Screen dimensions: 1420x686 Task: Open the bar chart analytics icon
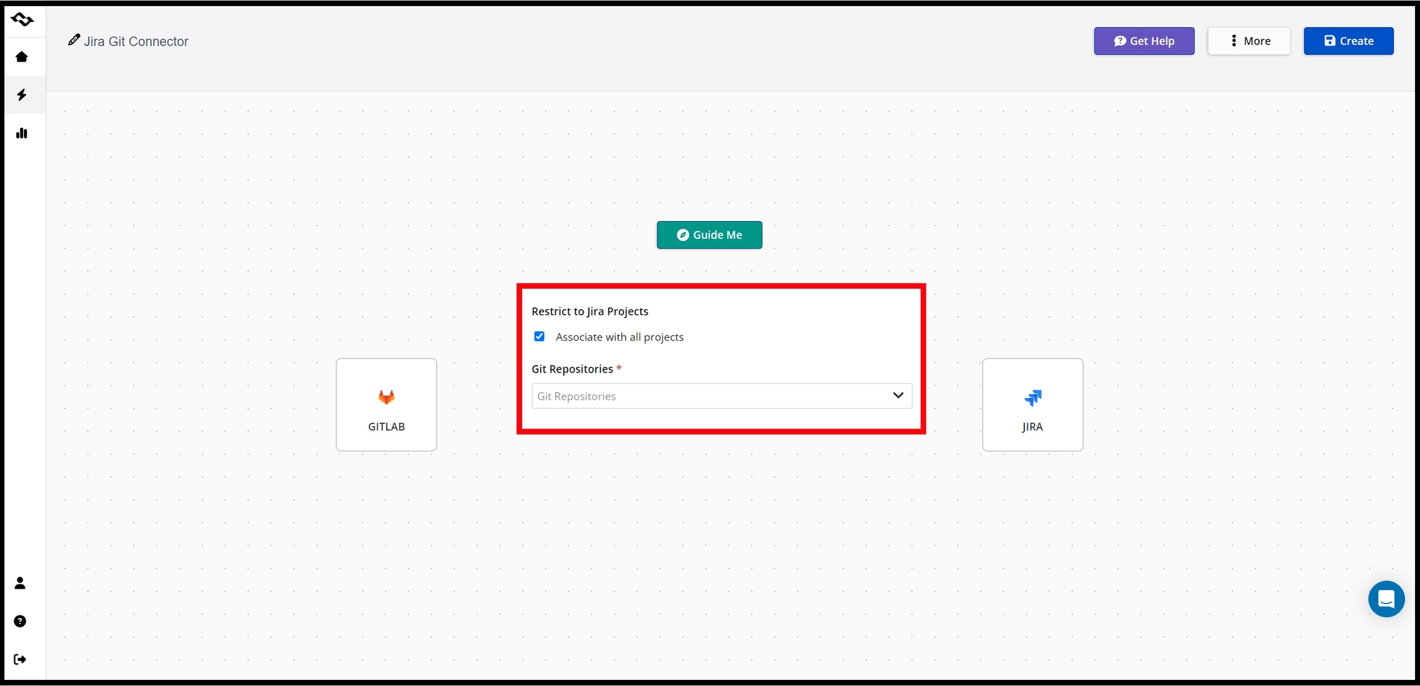tap(22, 133)
